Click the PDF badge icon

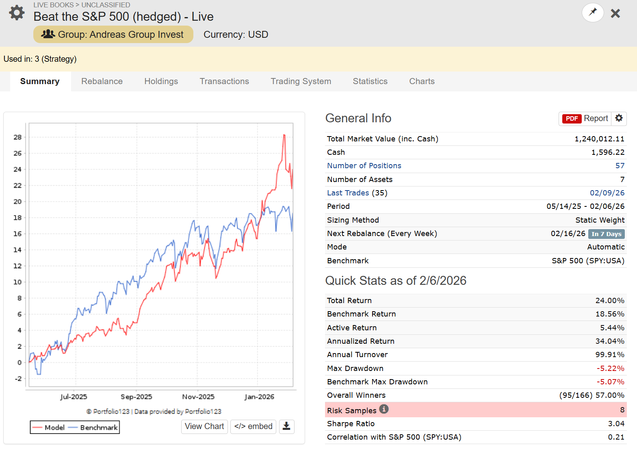coord(572,118)
